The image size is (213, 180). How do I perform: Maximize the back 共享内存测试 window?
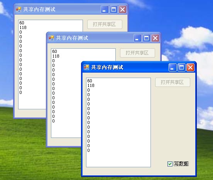[x=113, y=10]
